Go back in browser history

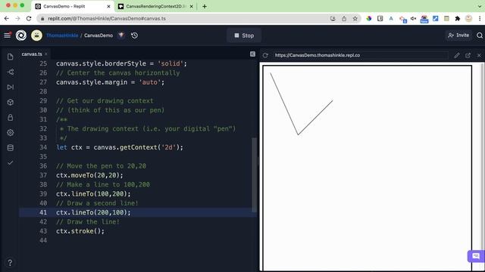(x=7, y=18)
